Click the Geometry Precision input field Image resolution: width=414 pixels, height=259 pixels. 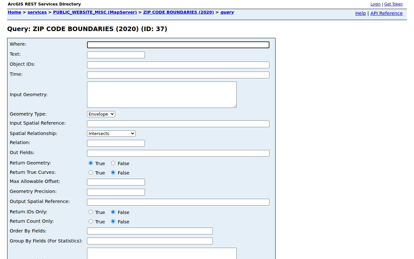[116, 192]
